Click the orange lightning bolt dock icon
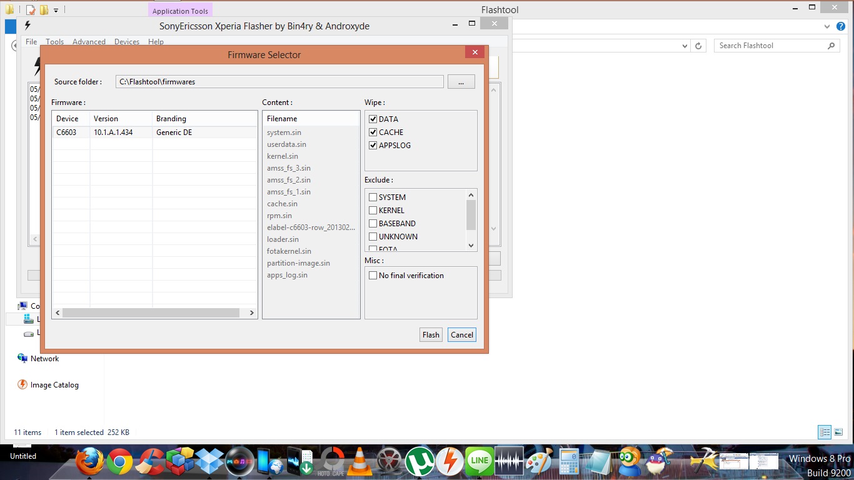This screenshot has height=480, width=854. click(450, 462)
